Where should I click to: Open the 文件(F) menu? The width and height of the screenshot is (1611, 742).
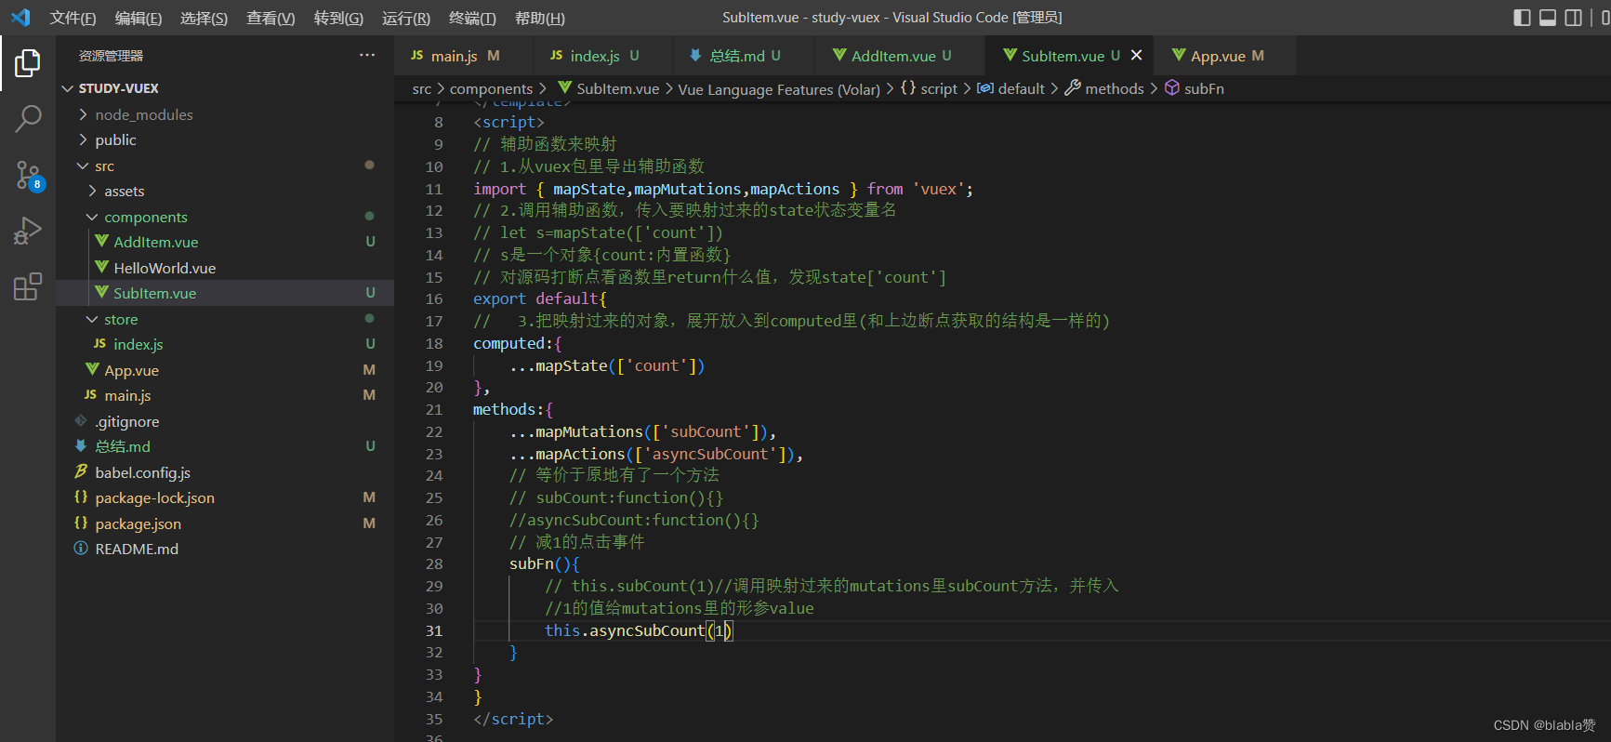pyautogui.click(x=73, y=18)
